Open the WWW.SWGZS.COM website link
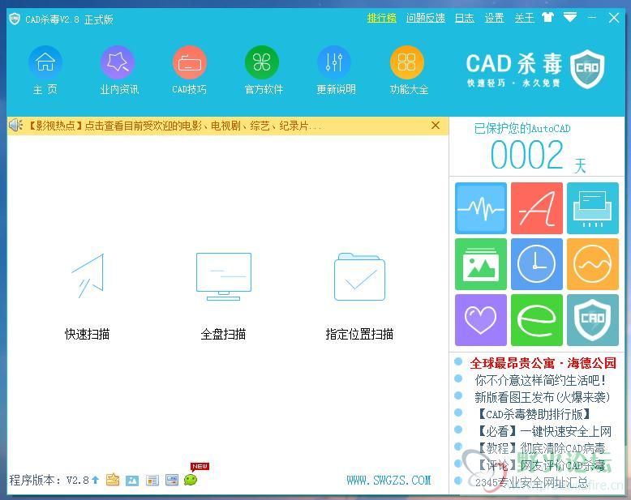The height and width of the screenshot is (500, 631). click(388, 480)
